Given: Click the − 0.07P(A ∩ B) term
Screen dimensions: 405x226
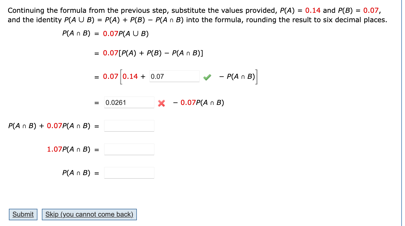Looking at the screenshot, I should click(199, 103).
